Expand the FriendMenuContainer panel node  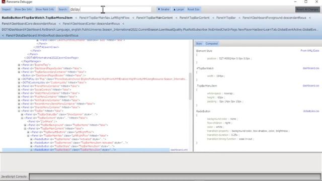click(19, 86)
